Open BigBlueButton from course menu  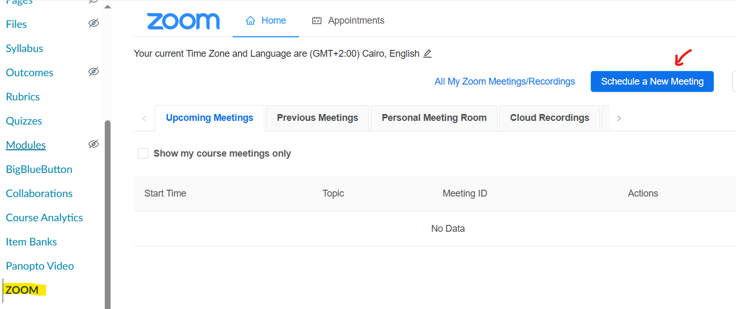click(x=39, y=169)
